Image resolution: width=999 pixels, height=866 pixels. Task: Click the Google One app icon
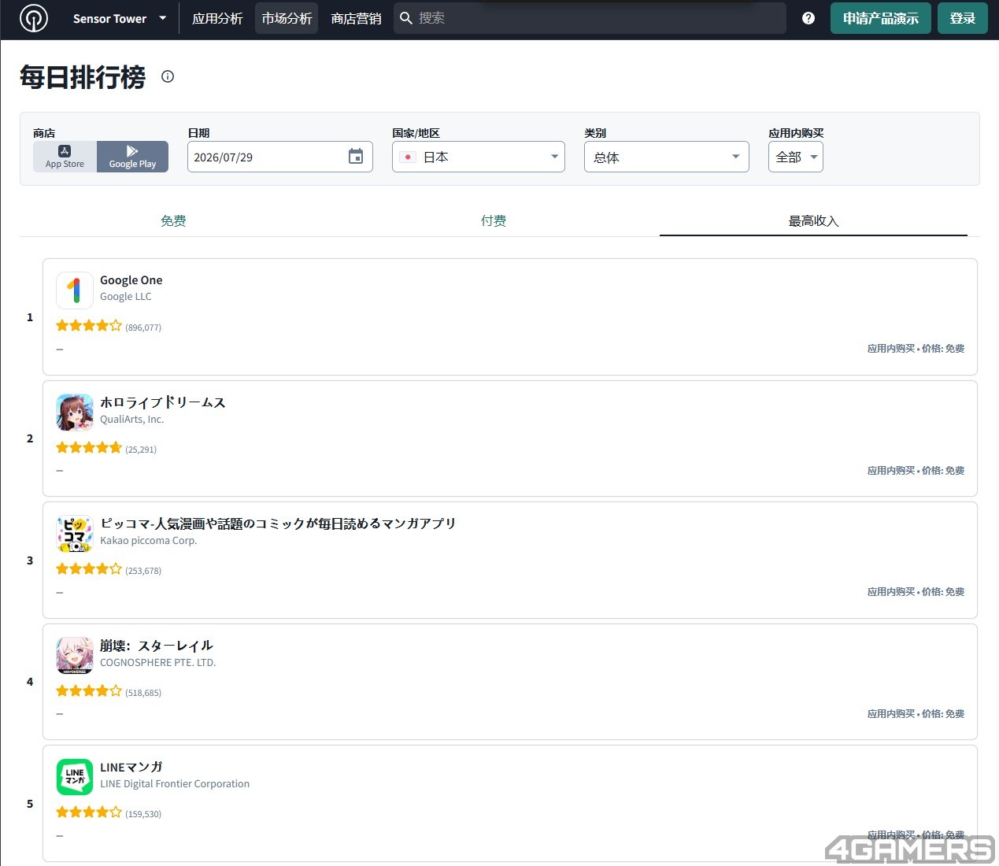pyautogui.click(x=75, y=291)
